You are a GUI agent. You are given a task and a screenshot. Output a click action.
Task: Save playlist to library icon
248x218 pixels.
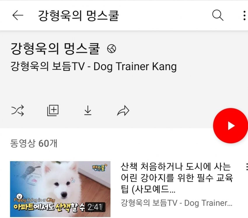[53, 110]
